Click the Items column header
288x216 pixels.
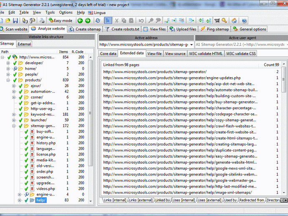tap(63, 52)
